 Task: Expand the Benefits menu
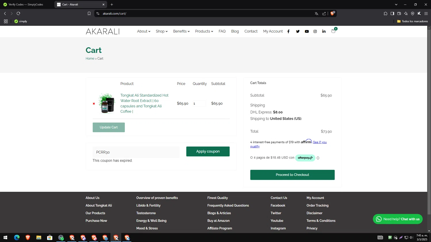click(x=181, y=31)
